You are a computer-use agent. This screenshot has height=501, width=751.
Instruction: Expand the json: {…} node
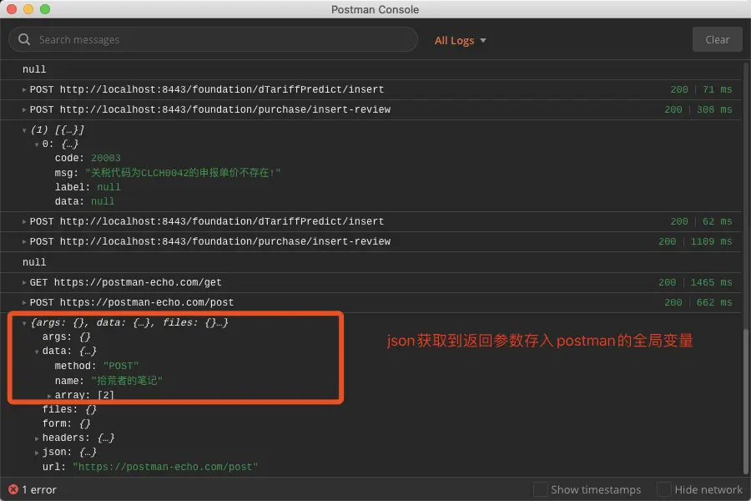[x=37, y=453]
